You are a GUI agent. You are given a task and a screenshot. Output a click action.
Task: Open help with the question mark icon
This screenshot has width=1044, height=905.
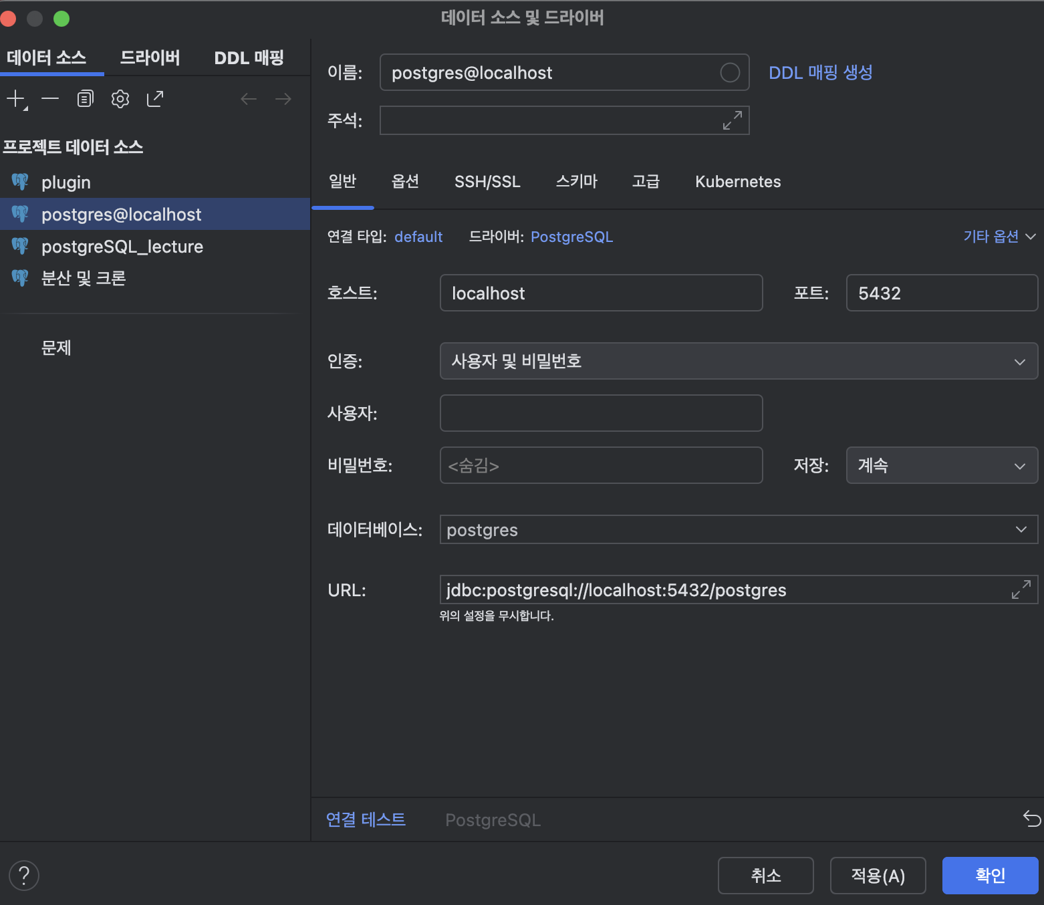(24, 876)
